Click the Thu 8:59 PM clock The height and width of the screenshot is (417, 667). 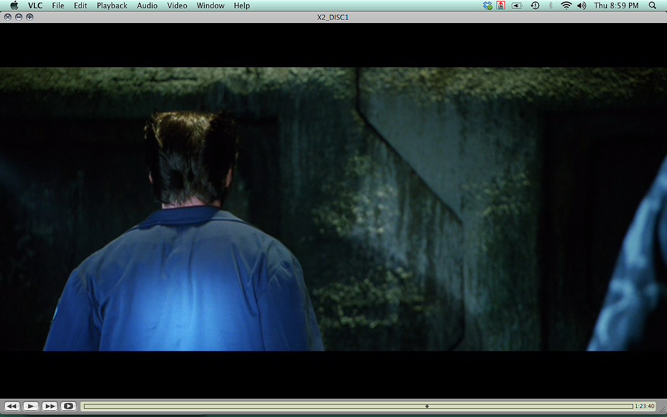click(616, 5)
